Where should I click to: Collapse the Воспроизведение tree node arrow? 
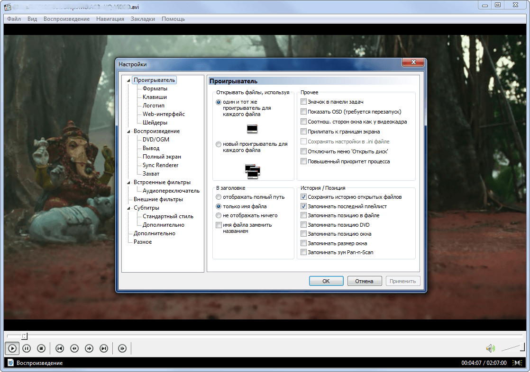128,131
